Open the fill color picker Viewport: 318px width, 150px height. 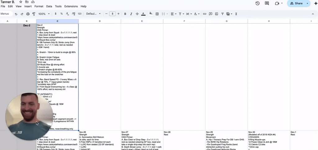[151, 14]
